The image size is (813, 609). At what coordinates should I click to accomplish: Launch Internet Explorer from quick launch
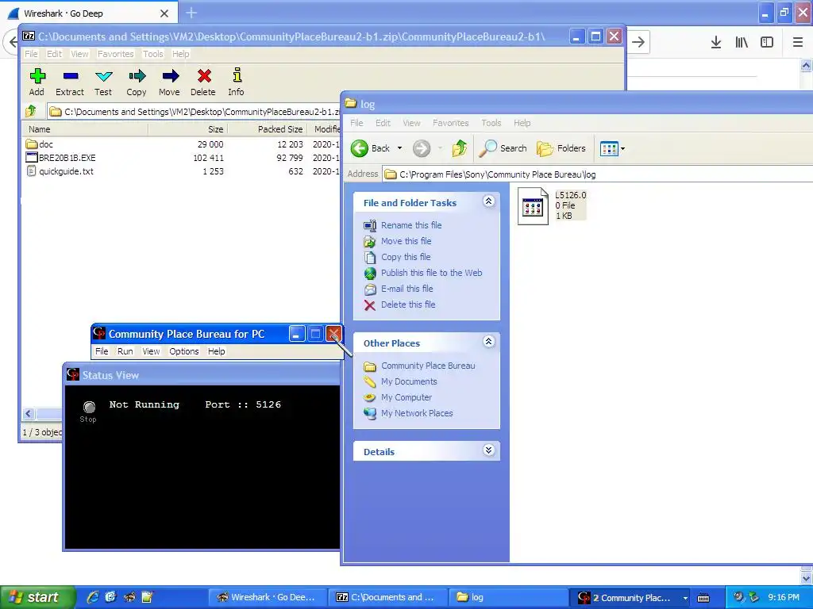93,597
